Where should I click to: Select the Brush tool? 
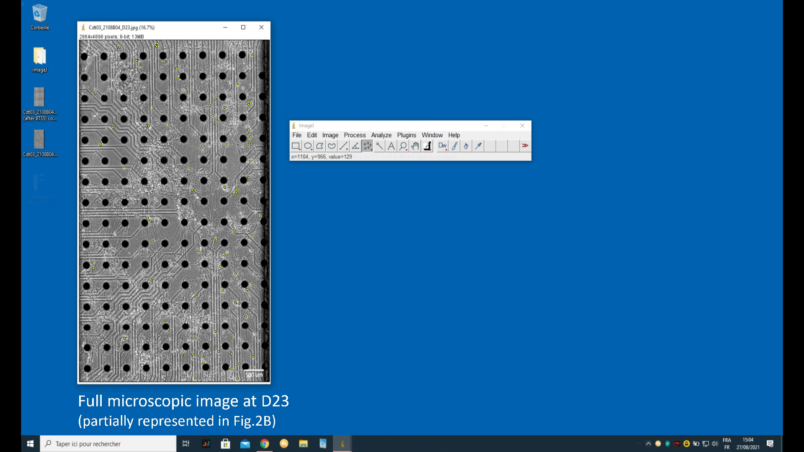click(x=454, y=146)
